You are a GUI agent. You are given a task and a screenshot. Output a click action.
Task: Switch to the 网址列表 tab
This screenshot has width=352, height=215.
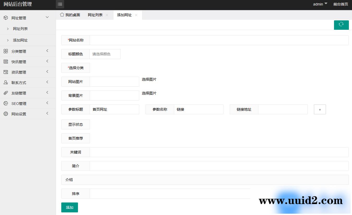coord(95,15)
